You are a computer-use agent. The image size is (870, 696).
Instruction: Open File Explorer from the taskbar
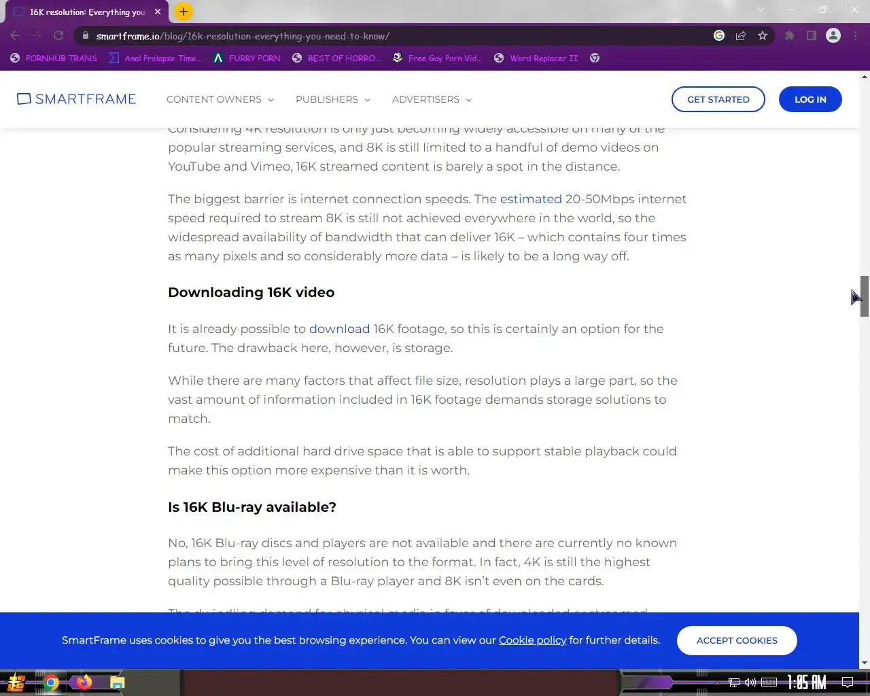(118, 682)
